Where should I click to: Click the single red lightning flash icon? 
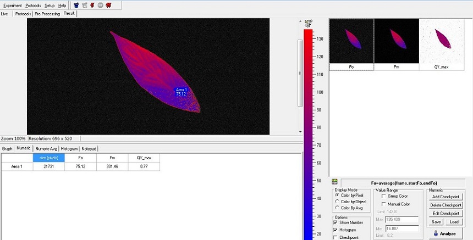(92, 5)
